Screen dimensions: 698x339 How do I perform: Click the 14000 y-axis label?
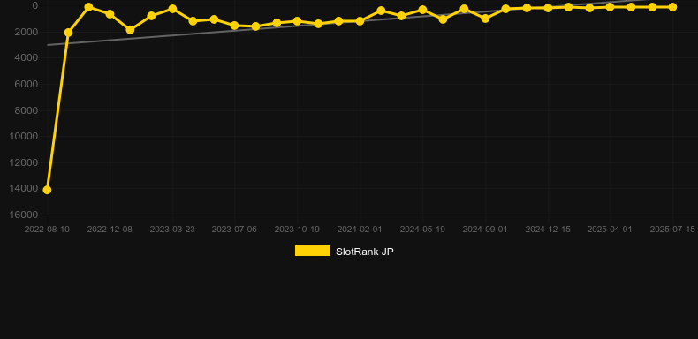[24, 189]
